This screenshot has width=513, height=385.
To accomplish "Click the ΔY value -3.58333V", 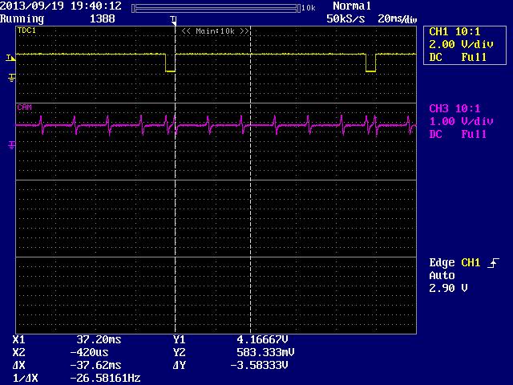I will point(259,366).
